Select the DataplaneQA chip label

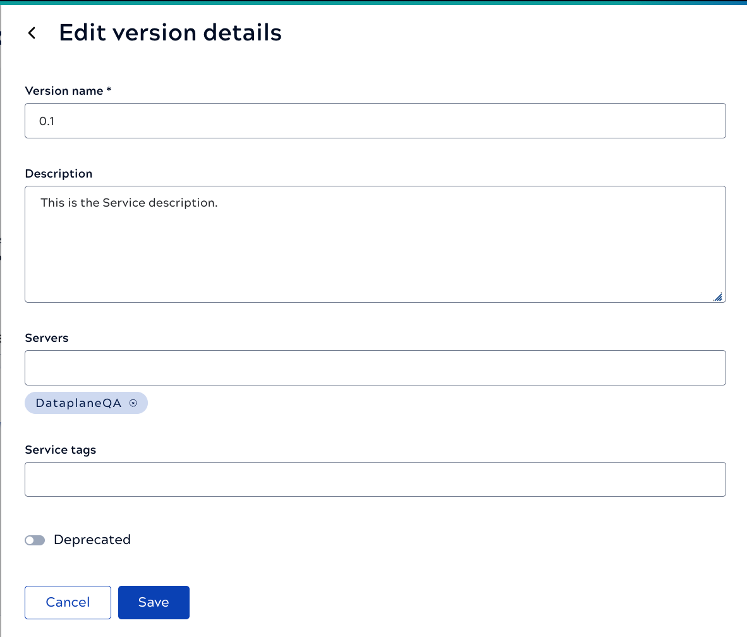[79, 403]
